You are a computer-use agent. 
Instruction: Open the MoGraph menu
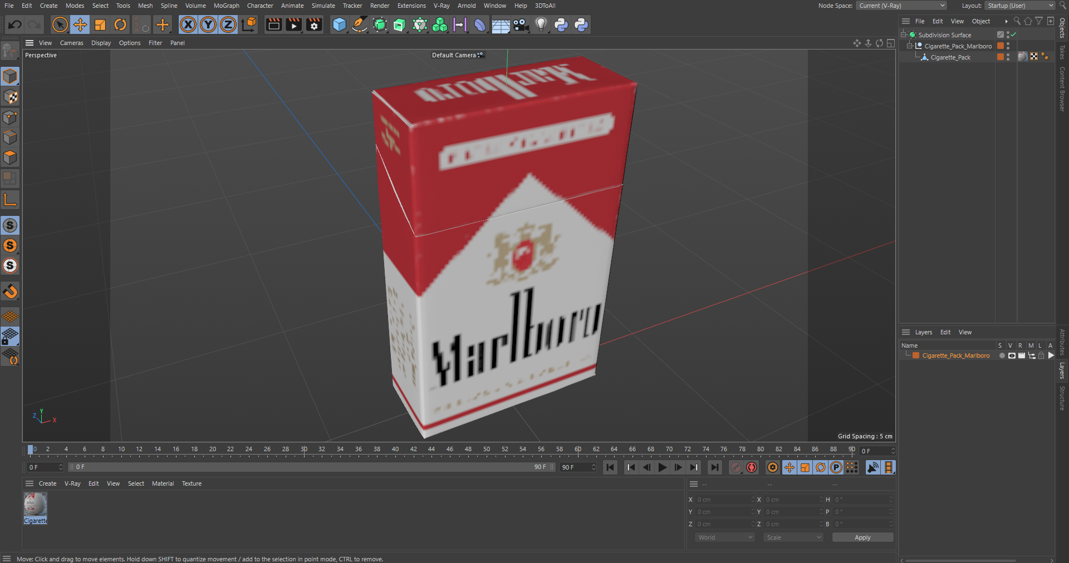click(x=226, y=6)
